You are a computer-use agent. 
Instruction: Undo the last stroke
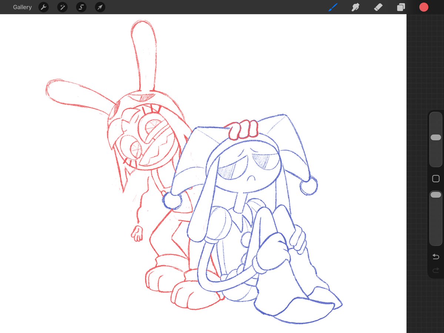[x=436, y=257]
